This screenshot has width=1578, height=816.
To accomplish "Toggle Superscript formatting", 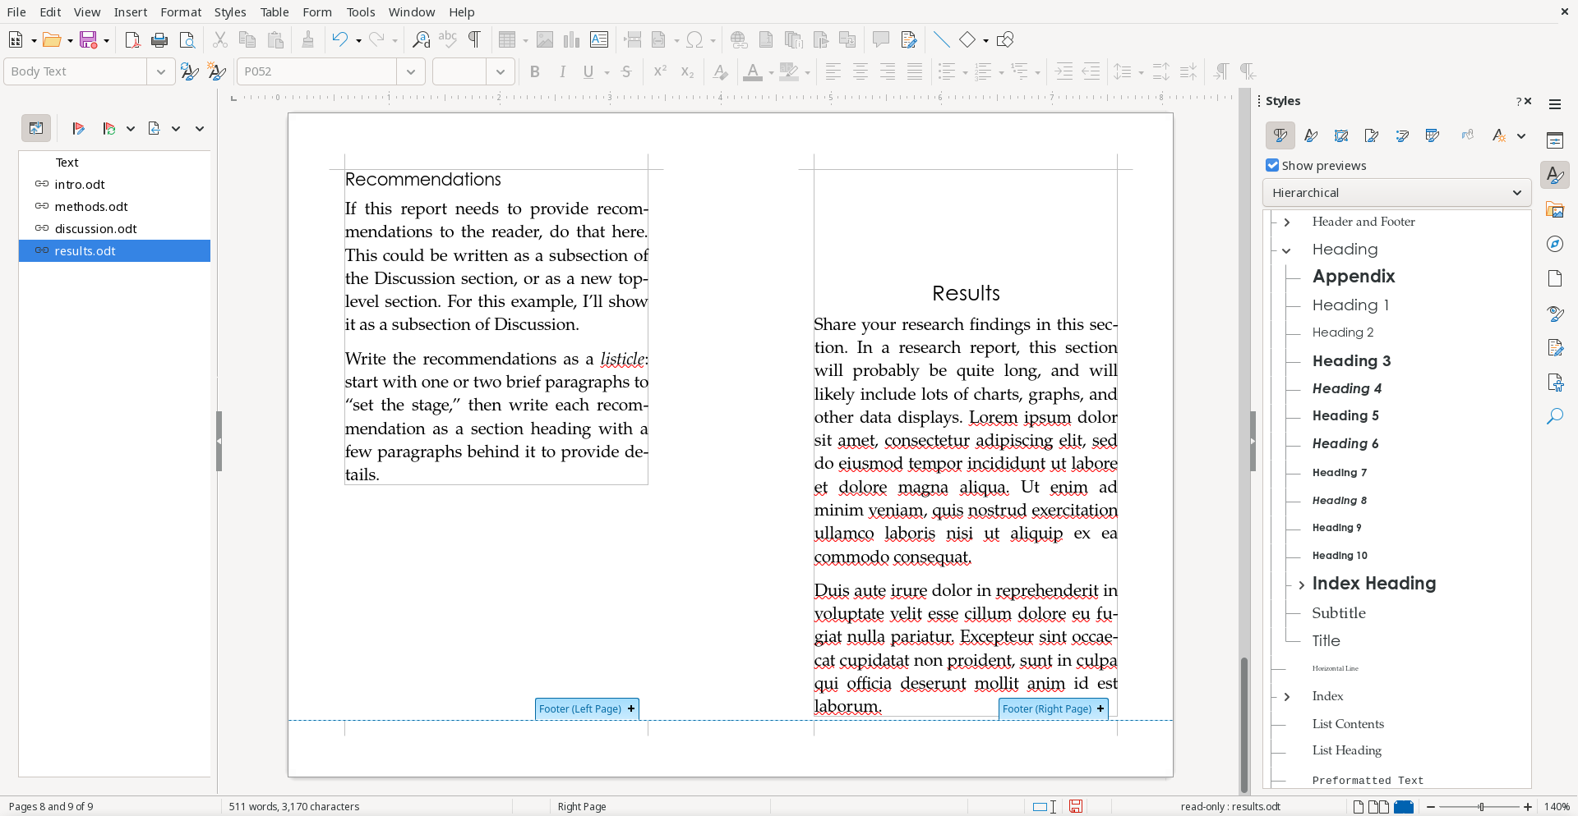I will [660, 71].
